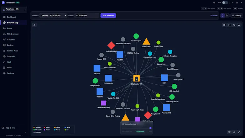Select the Legacy-DVR node
This screenshot has width=245, height=138.
102,55
